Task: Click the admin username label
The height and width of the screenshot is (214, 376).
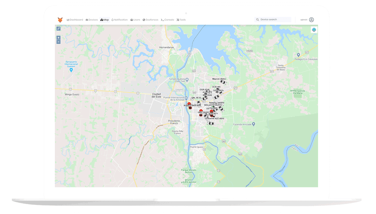Action: point(304,20)
